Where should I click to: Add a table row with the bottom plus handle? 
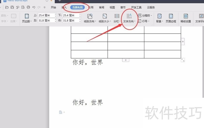pyautogui.click(x=126, y=60)
